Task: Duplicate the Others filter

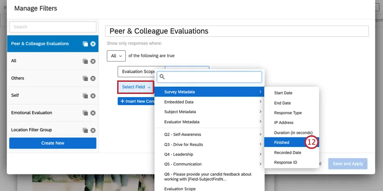Action: (85, 78)
